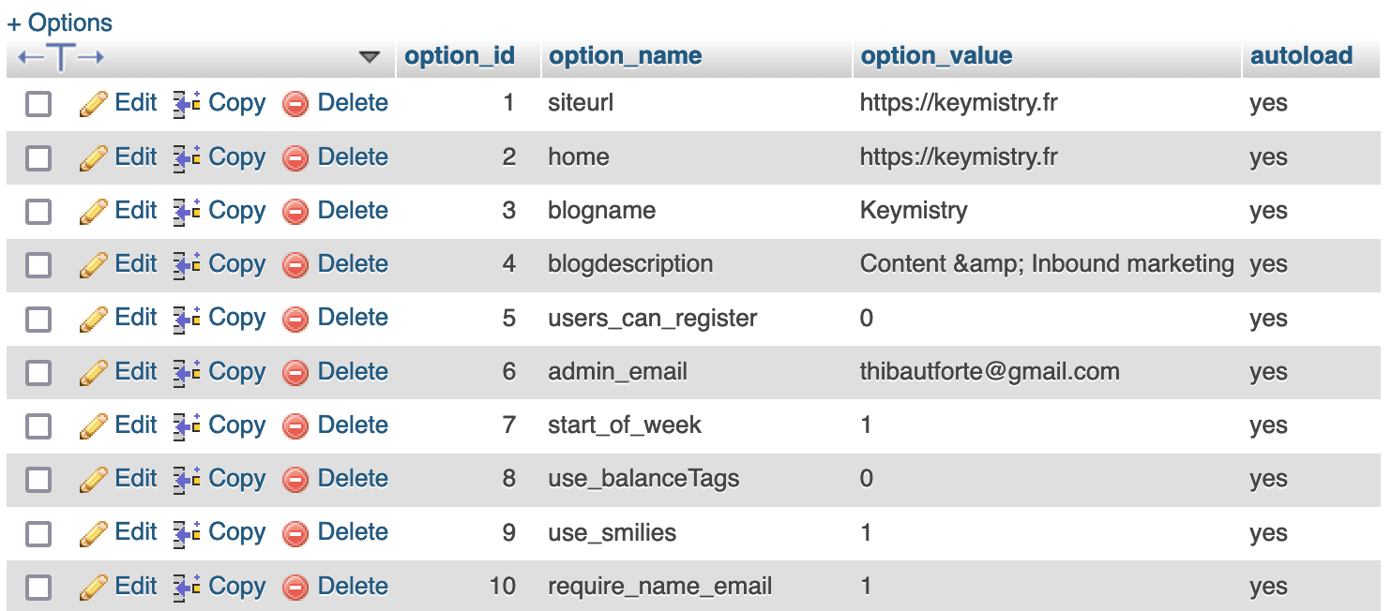Sort by the option_id column header
The height and width of the screenshot is (611, 1392).
point(458,55)
